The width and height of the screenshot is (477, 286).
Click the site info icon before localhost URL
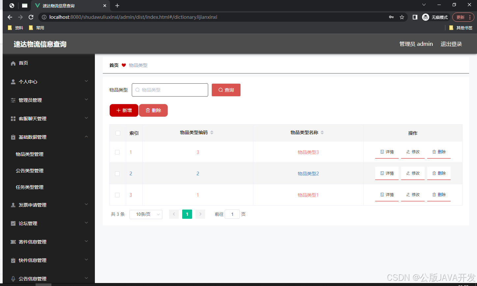tap(44, 17)
